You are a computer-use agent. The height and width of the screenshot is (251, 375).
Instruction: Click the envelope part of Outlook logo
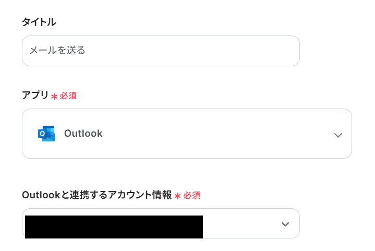click(50, 136)
